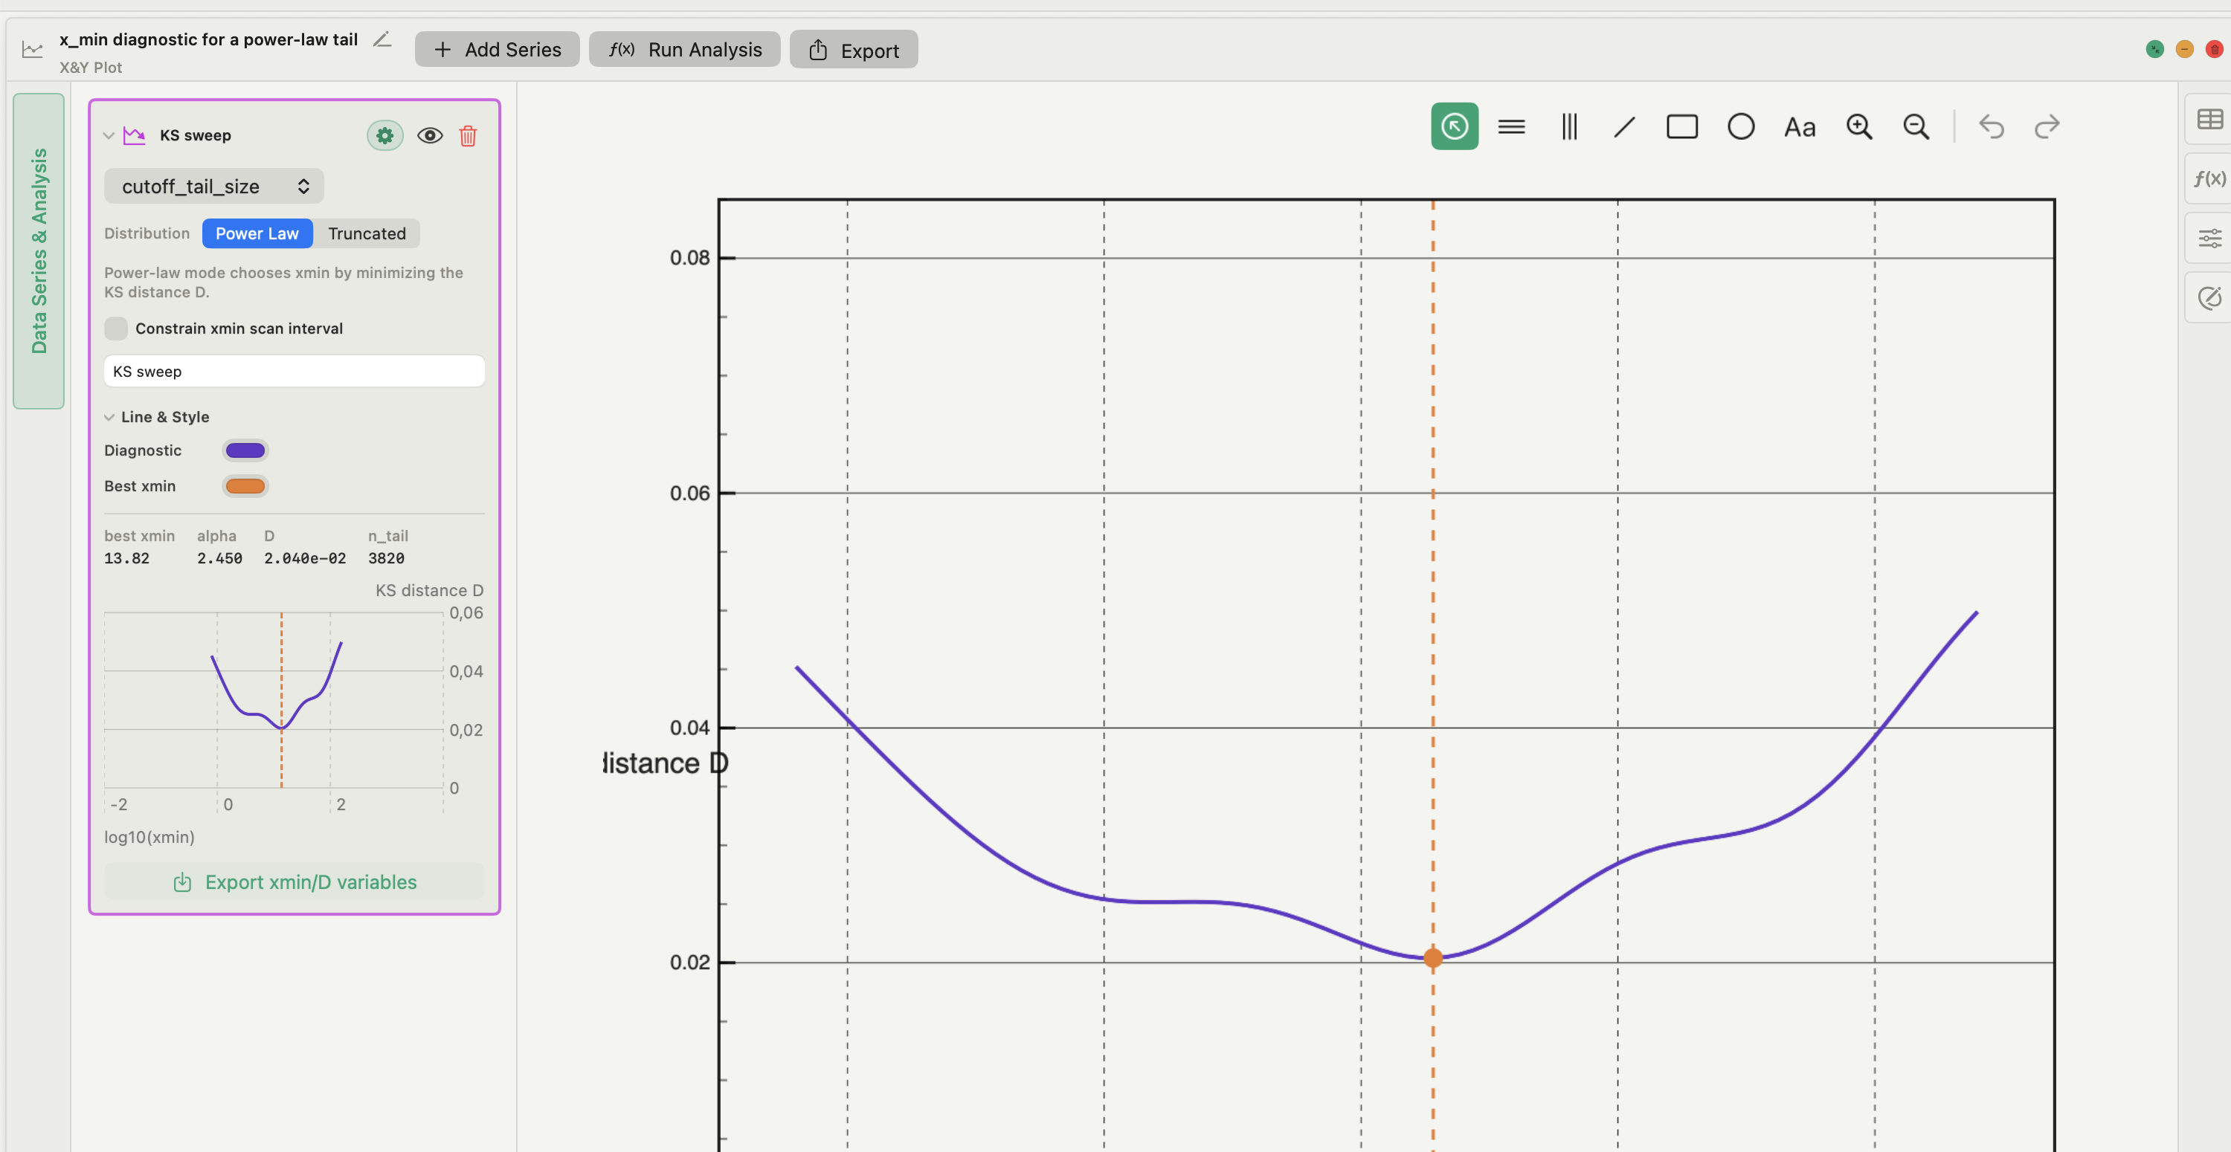Viewport: 2231px width, 1152px height.
Task: Undo the last action
Action: tap(1991, 126)
